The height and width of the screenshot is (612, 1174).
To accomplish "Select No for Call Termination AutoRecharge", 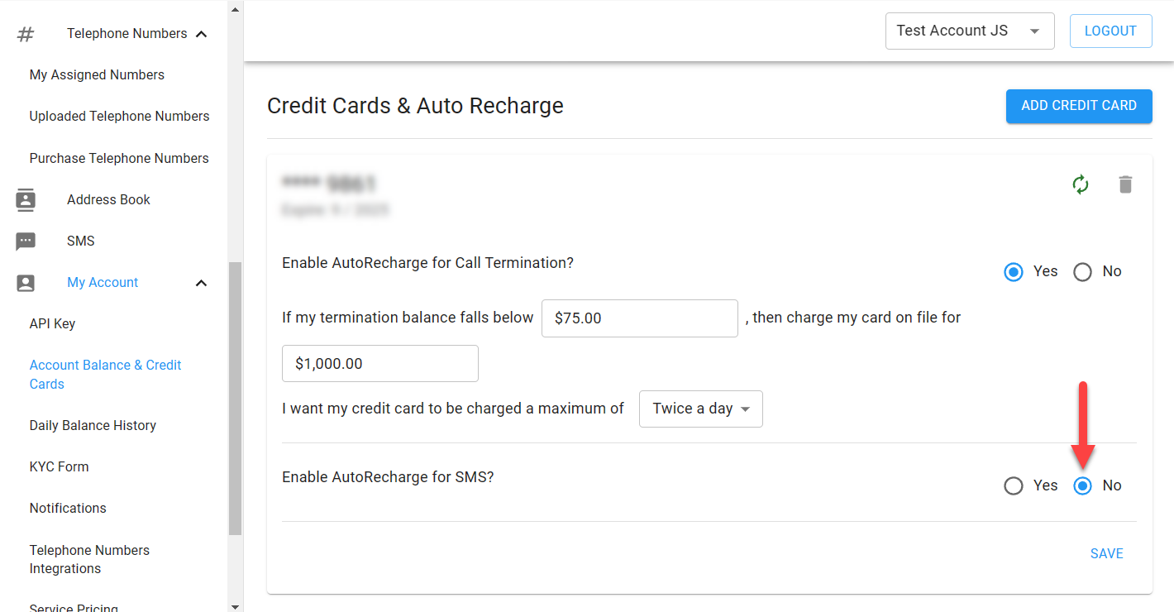I will pos(1082,271).
